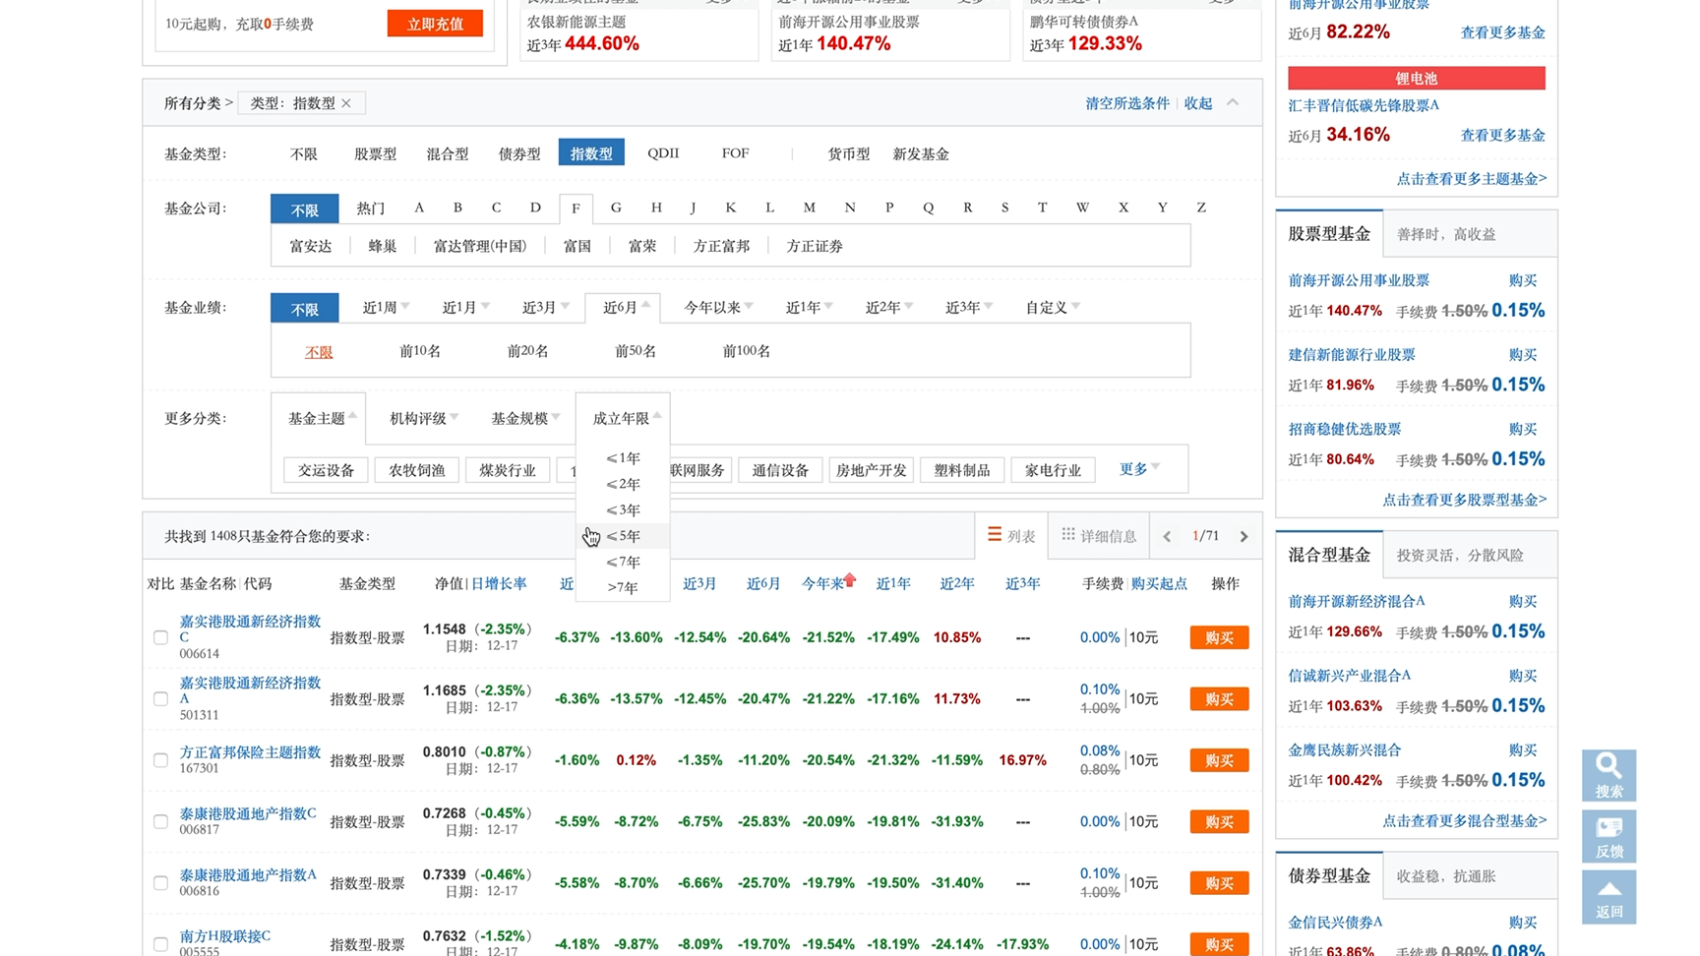Select 热门 fund company tab
The width and height of the screenshot is (1700, 956).
coord(370,209)
